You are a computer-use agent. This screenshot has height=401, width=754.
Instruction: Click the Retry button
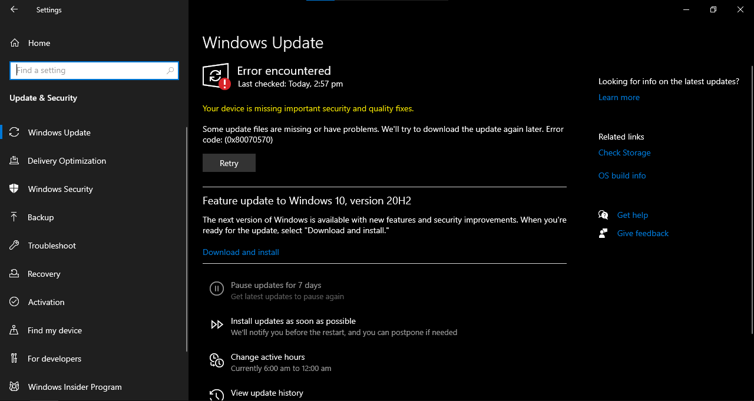[229, 163]
